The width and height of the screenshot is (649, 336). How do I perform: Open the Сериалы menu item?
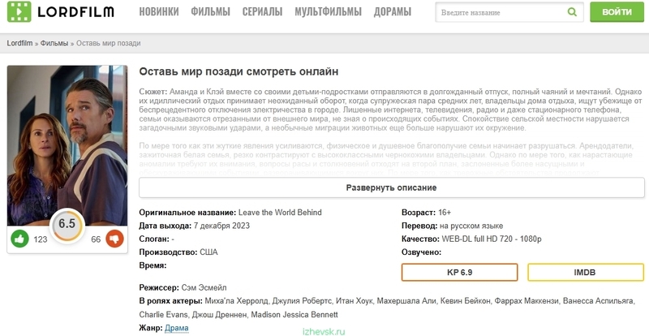[x=262, y=12]
